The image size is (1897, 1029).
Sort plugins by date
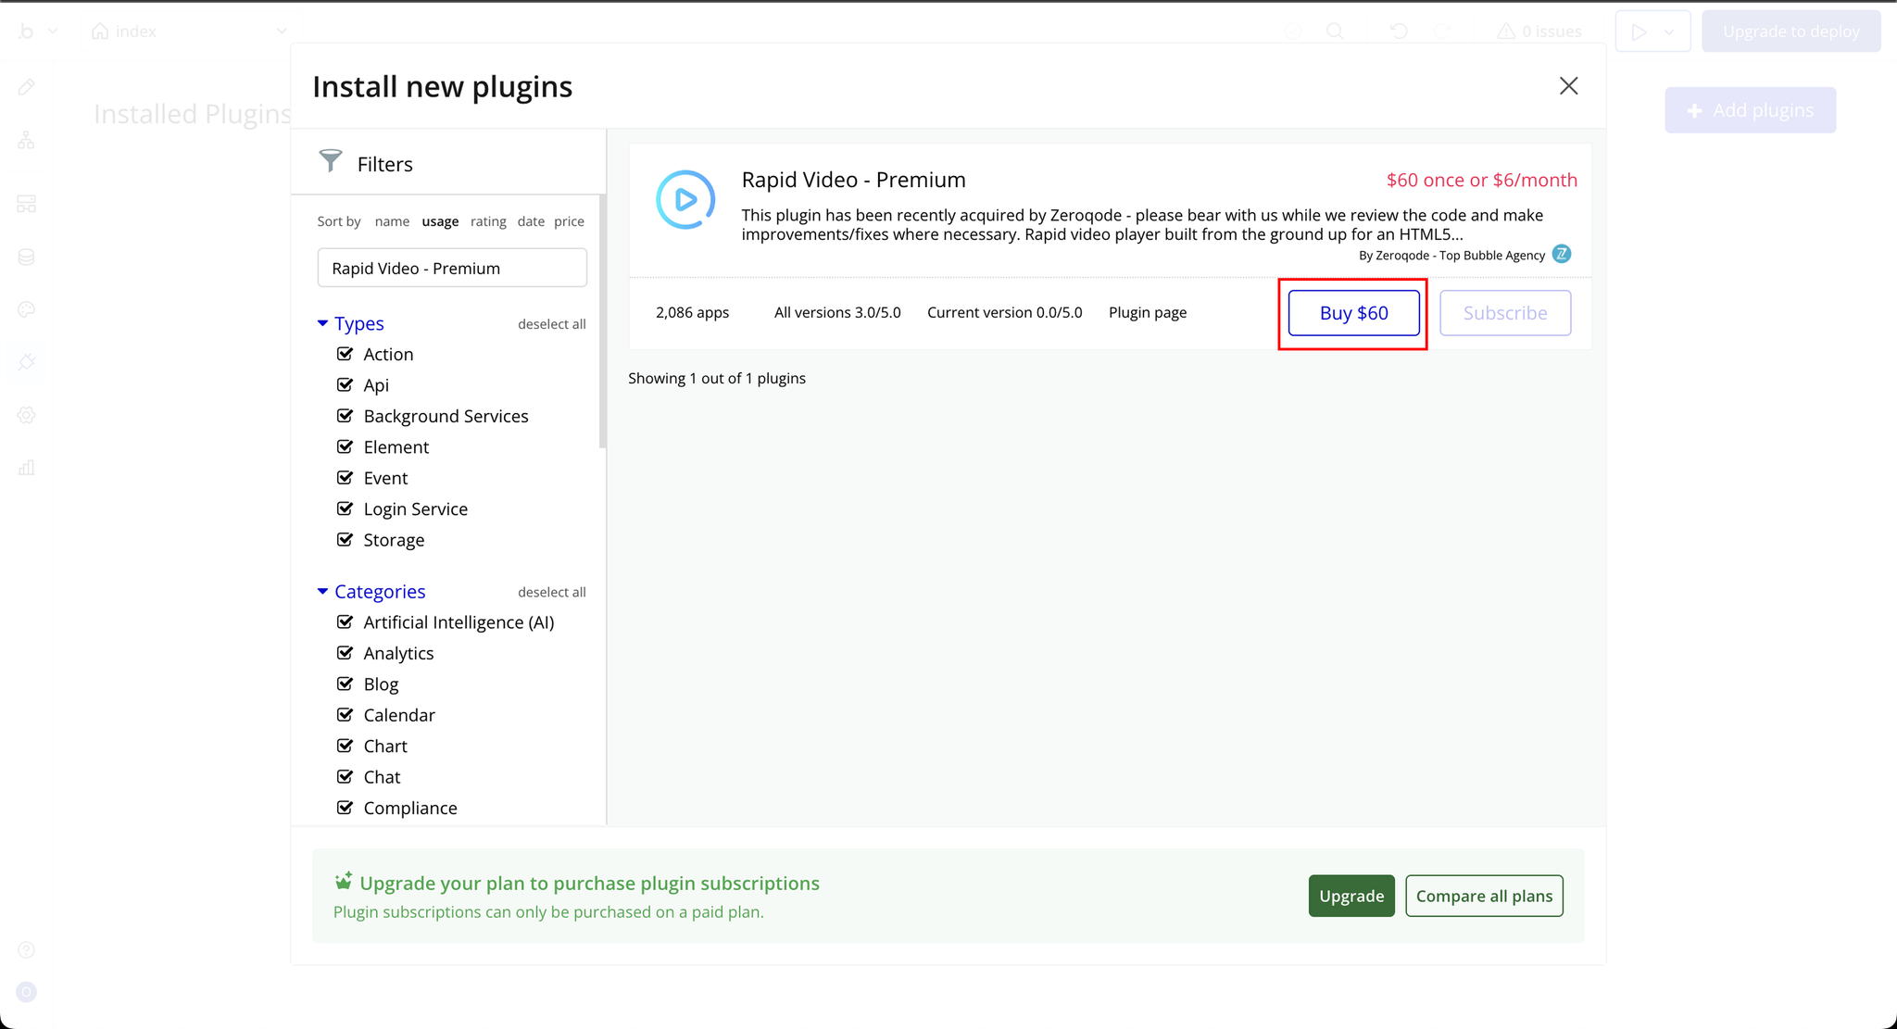pos(531,221)
